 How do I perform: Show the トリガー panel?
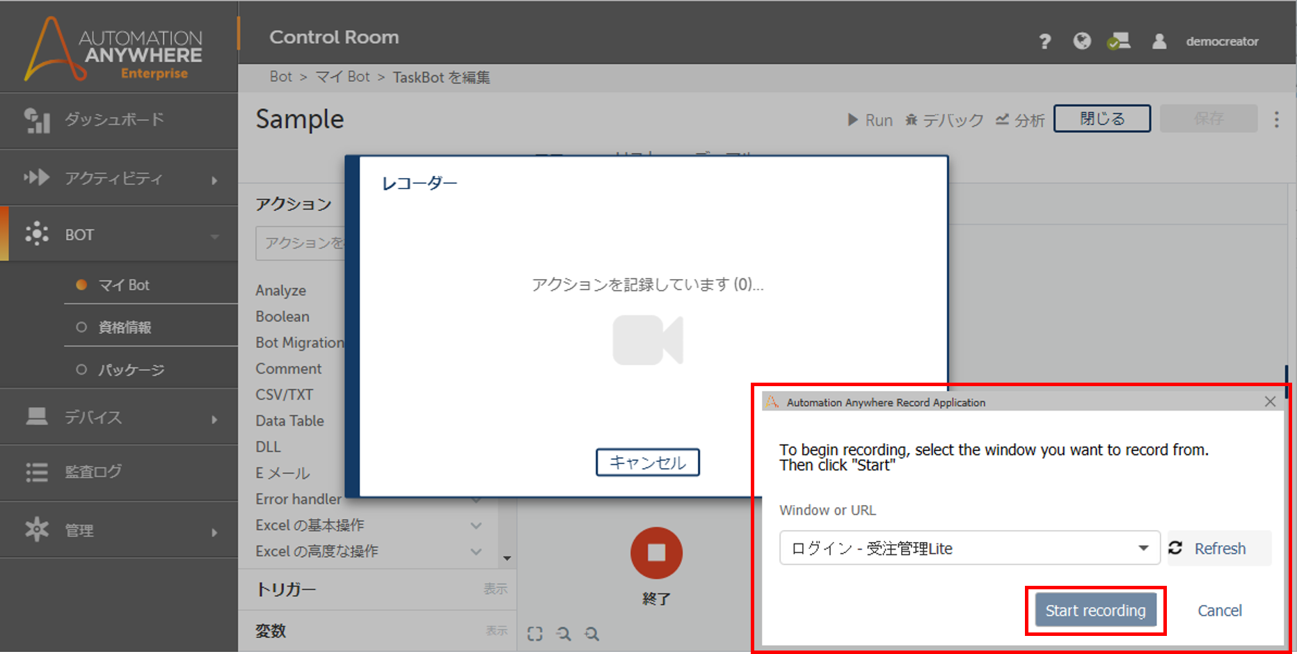[x=495, y=589]
